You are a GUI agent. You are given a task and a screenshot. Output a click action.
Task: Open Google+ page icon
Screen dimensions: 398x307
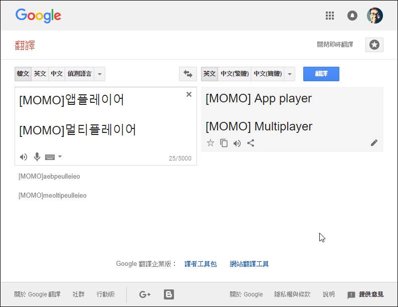point(145,294)
